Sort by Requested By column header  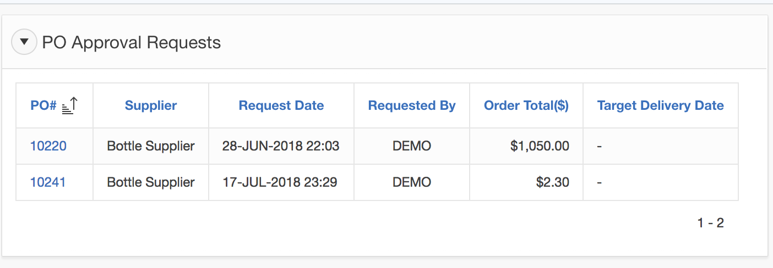pos(412,106)
